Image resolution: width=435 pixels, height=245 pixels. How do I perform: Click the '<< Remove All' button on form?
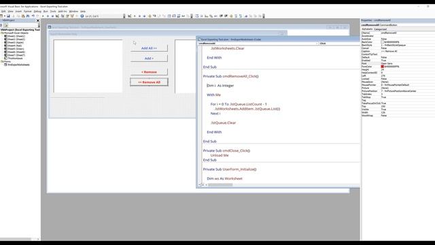[149, 82]
